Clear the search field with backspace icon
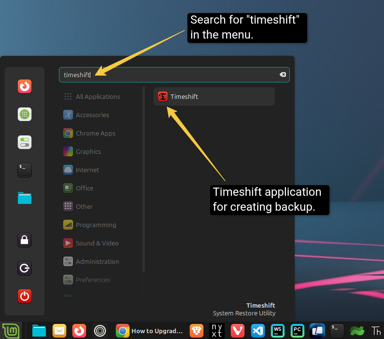The width and height of the screenshot is (384, 339). click(283, 75)
